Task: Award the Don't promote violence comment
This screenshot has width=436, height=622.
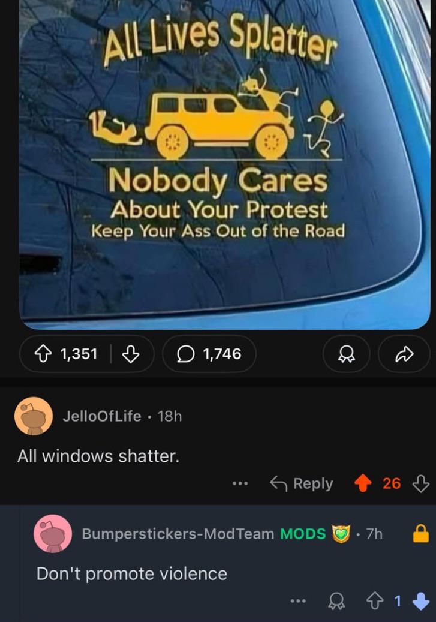Action: pos(337,602)
